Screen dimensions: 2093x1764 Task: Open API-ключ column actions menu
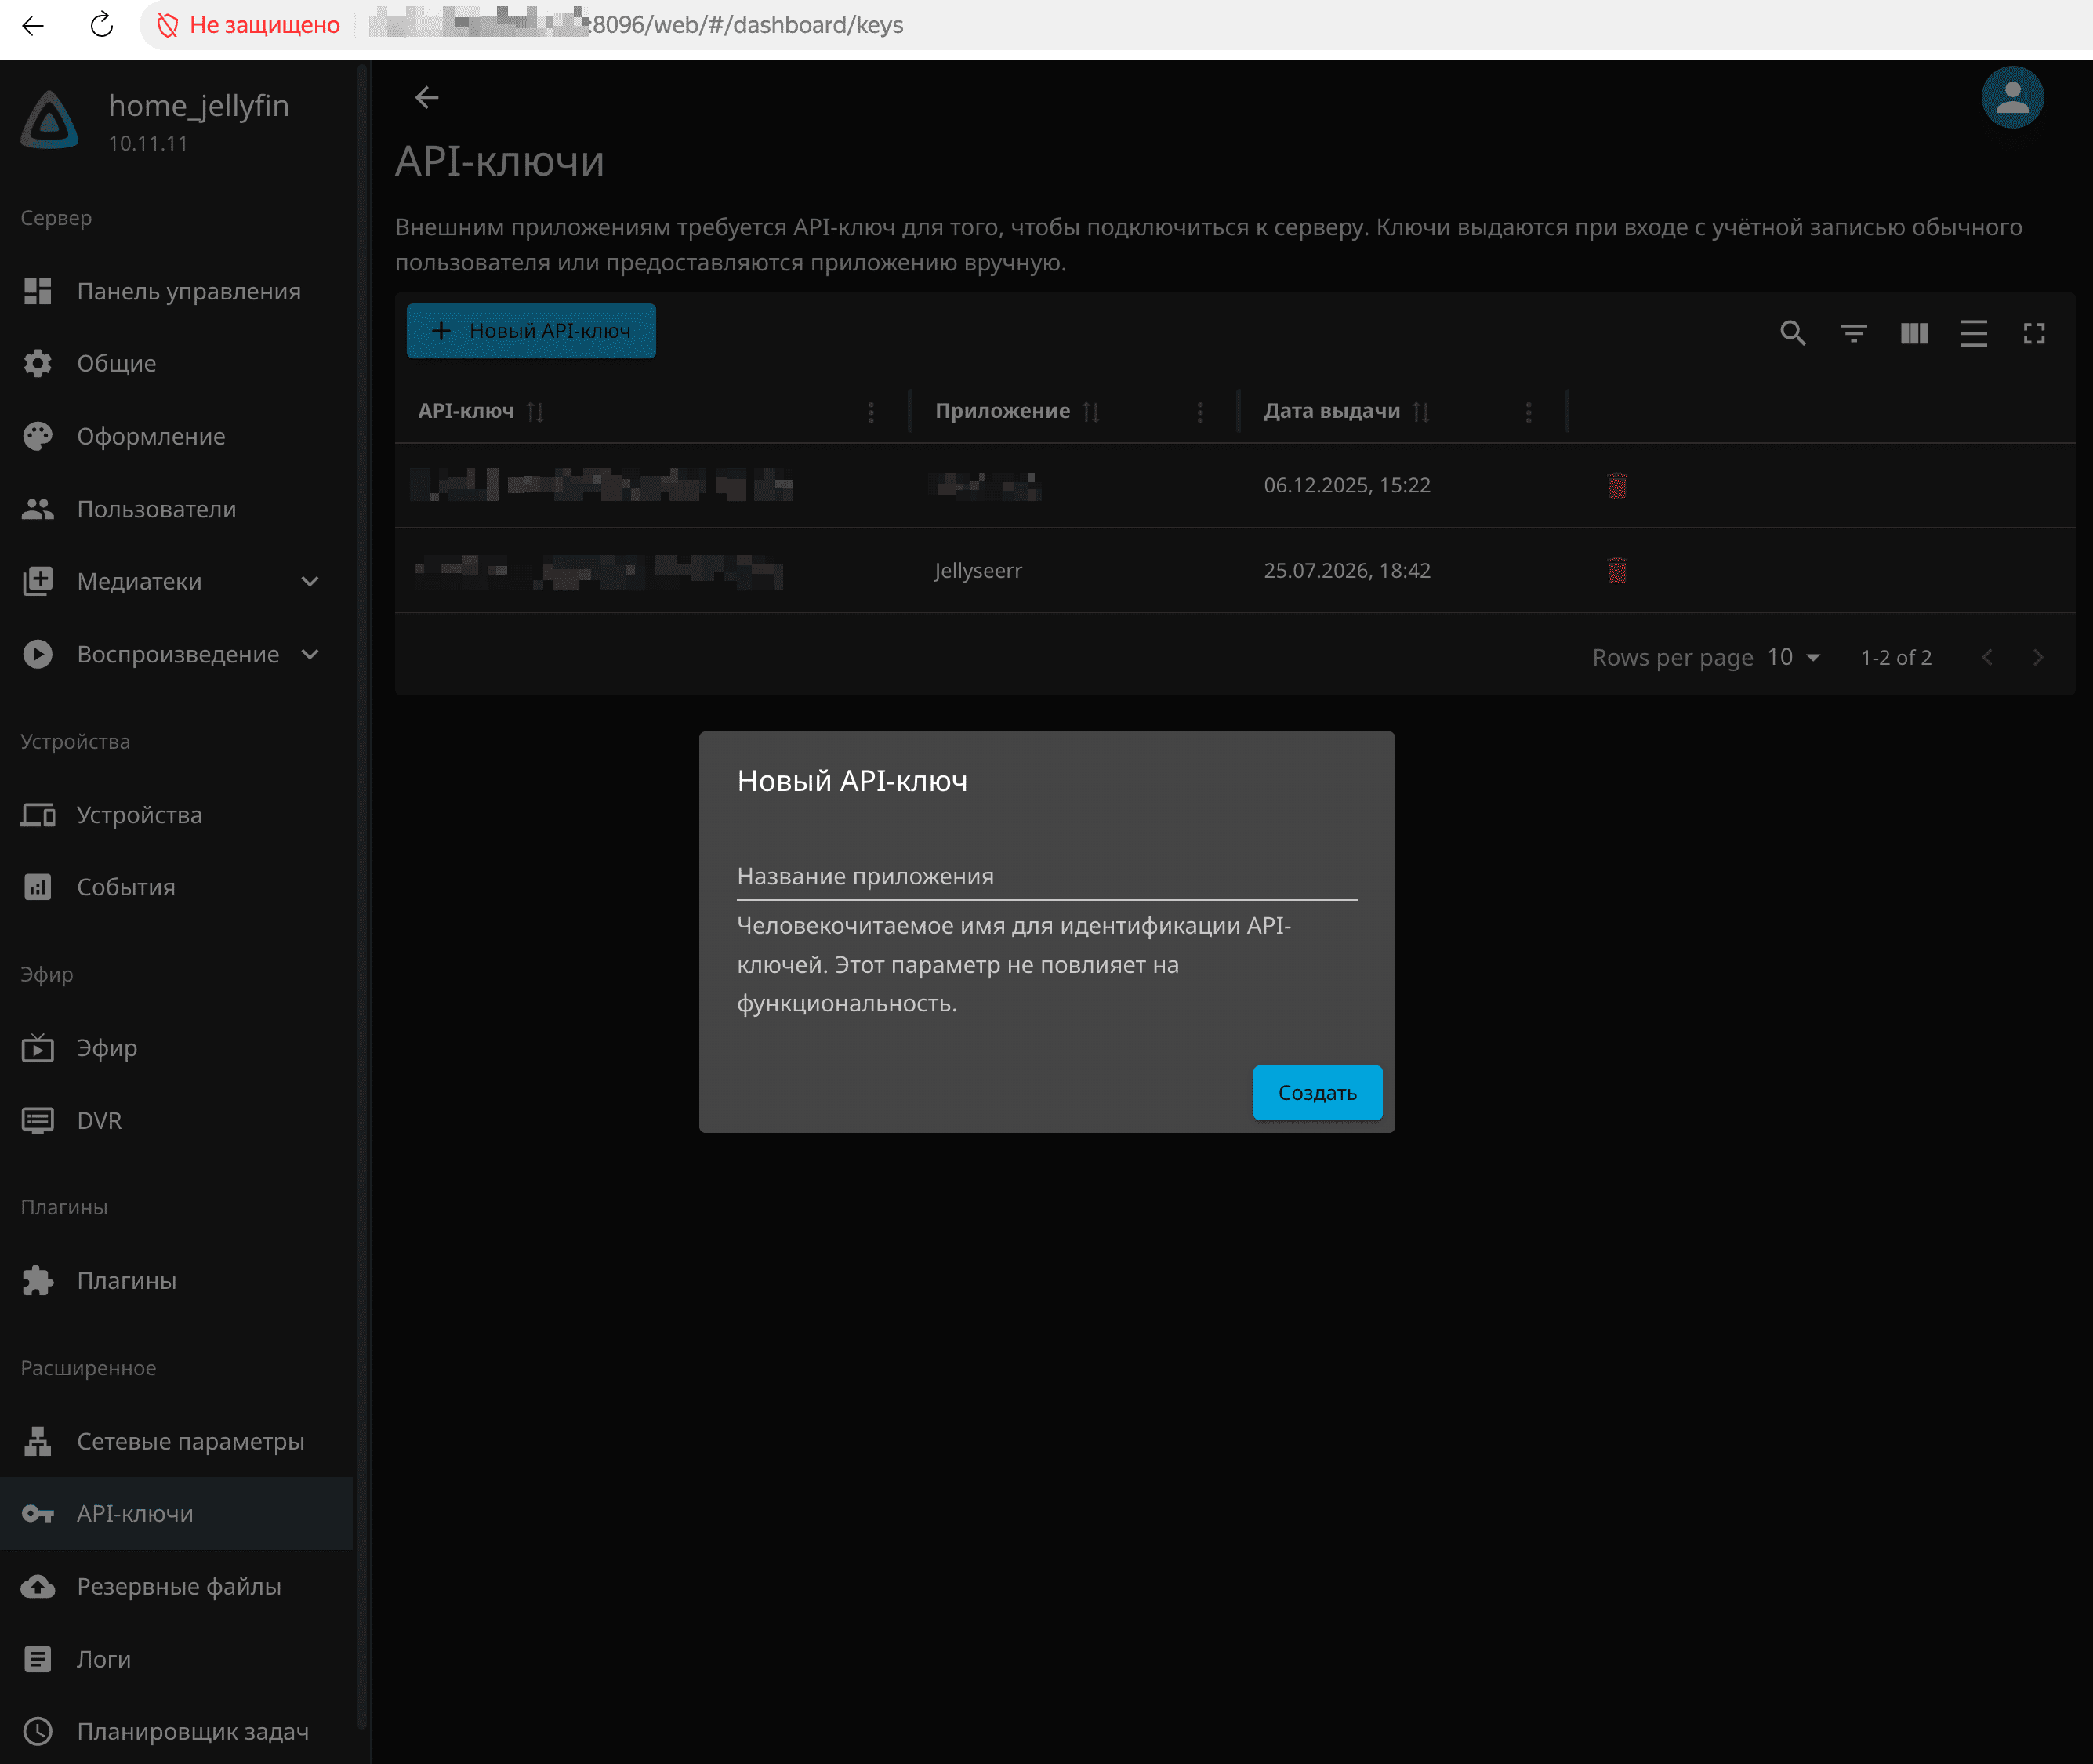coord(871,412)
